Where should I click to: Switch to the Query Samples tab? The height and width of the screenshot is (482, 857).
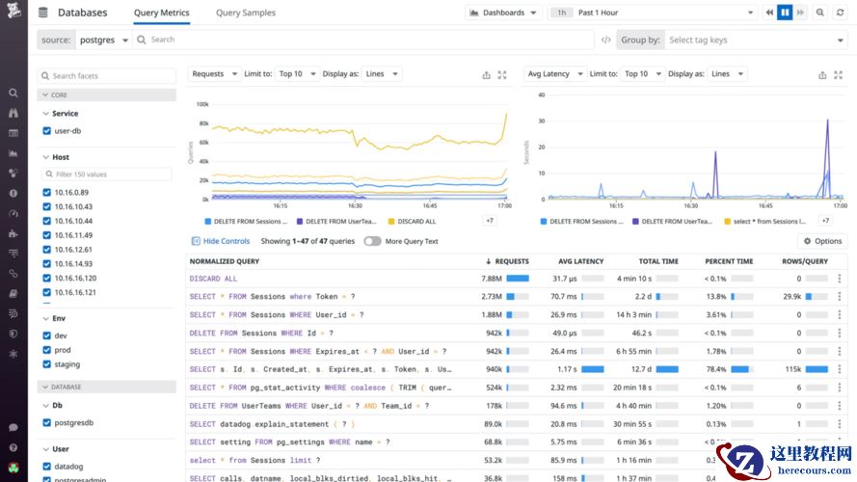pyautogui.click(x=245, y=13)
